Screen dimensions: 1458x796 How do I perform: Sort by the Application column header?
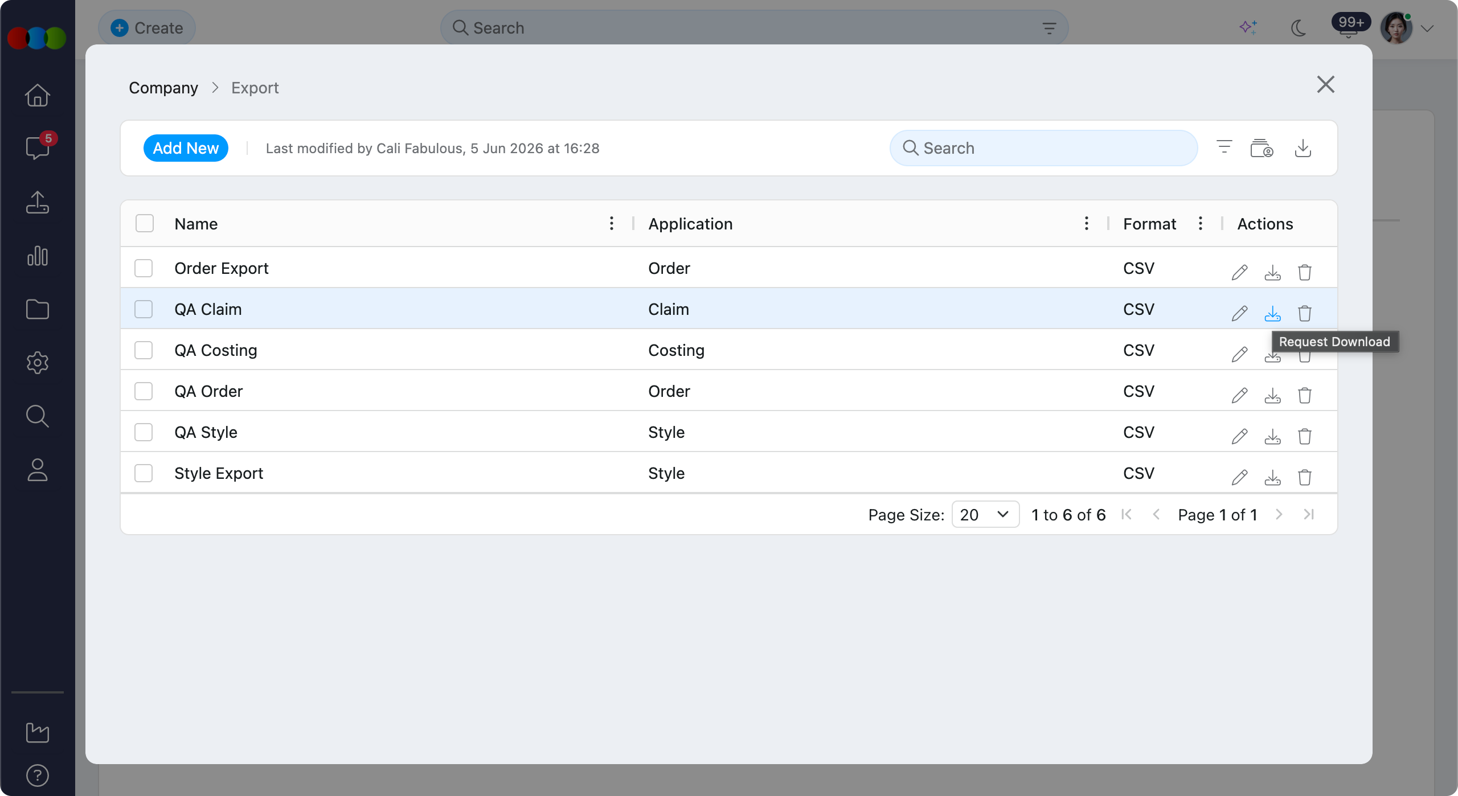pos(690,224)
